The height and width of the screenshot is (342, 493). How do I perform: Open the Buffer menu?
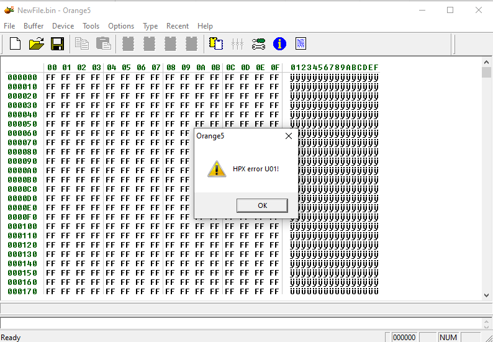tap(34, 26)
